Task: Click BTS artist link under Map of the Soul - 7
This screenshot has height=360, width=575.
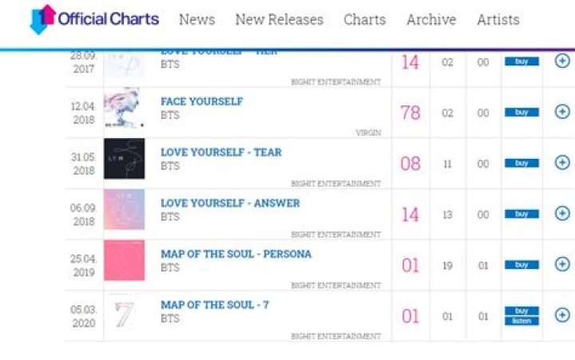Action: pos(170,318)
